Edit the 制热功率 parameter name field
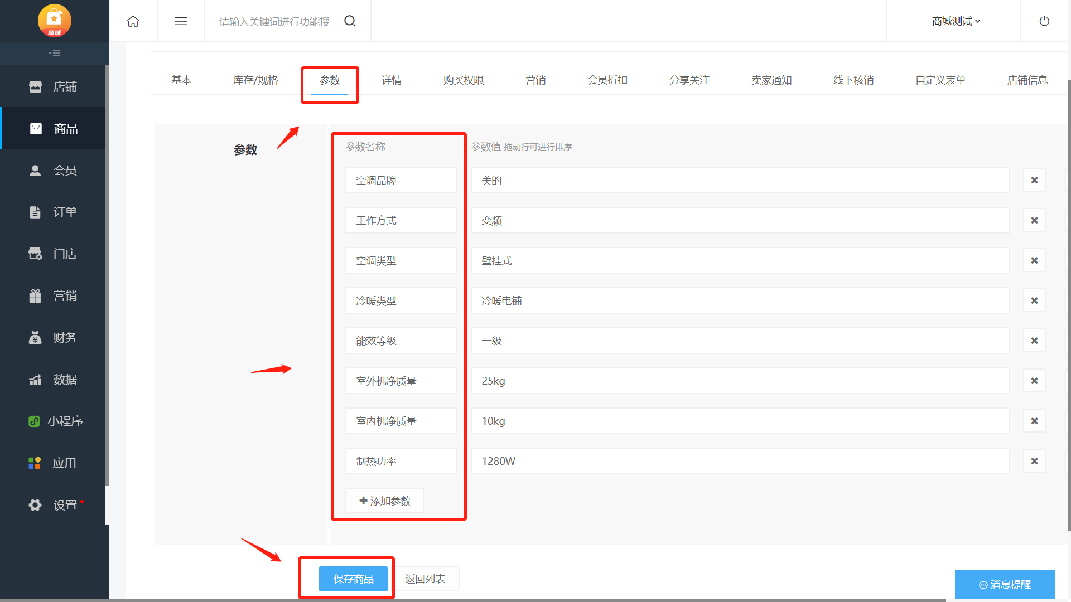1071x602 pixels. tap(401, 461)
